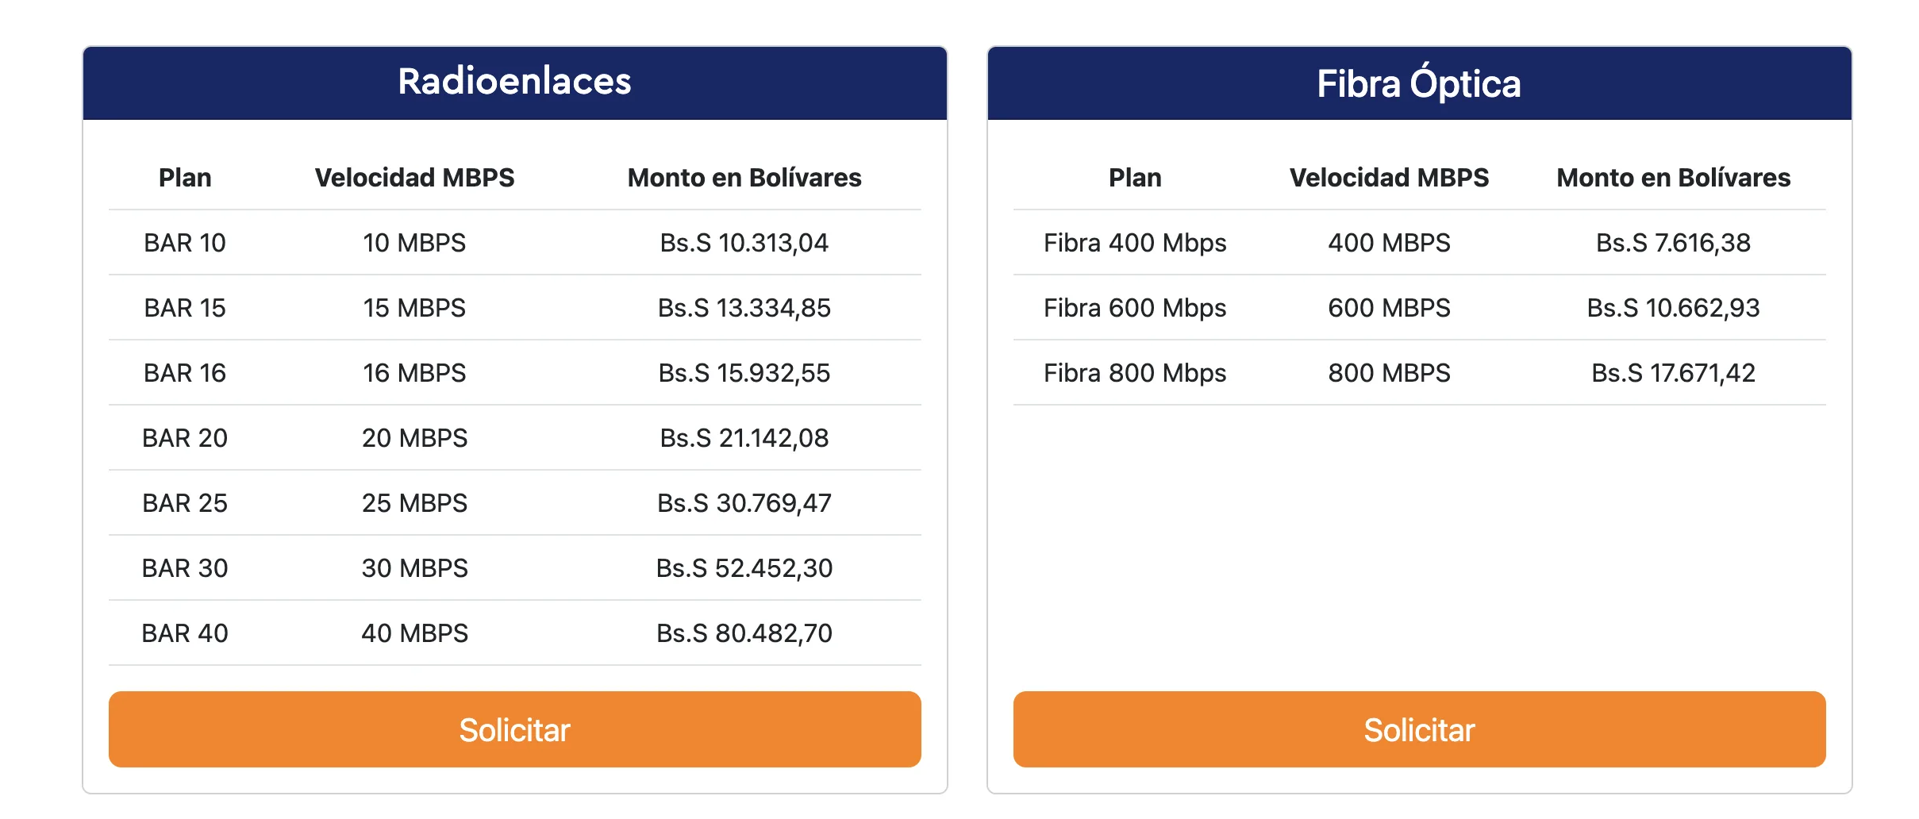Click the 400 MBPS speed cell

pos(1389,243)
